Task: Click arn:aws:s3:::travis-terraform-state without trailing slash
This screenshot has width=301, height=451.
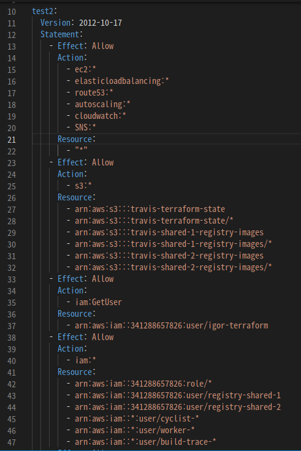Action: [150, 209]
